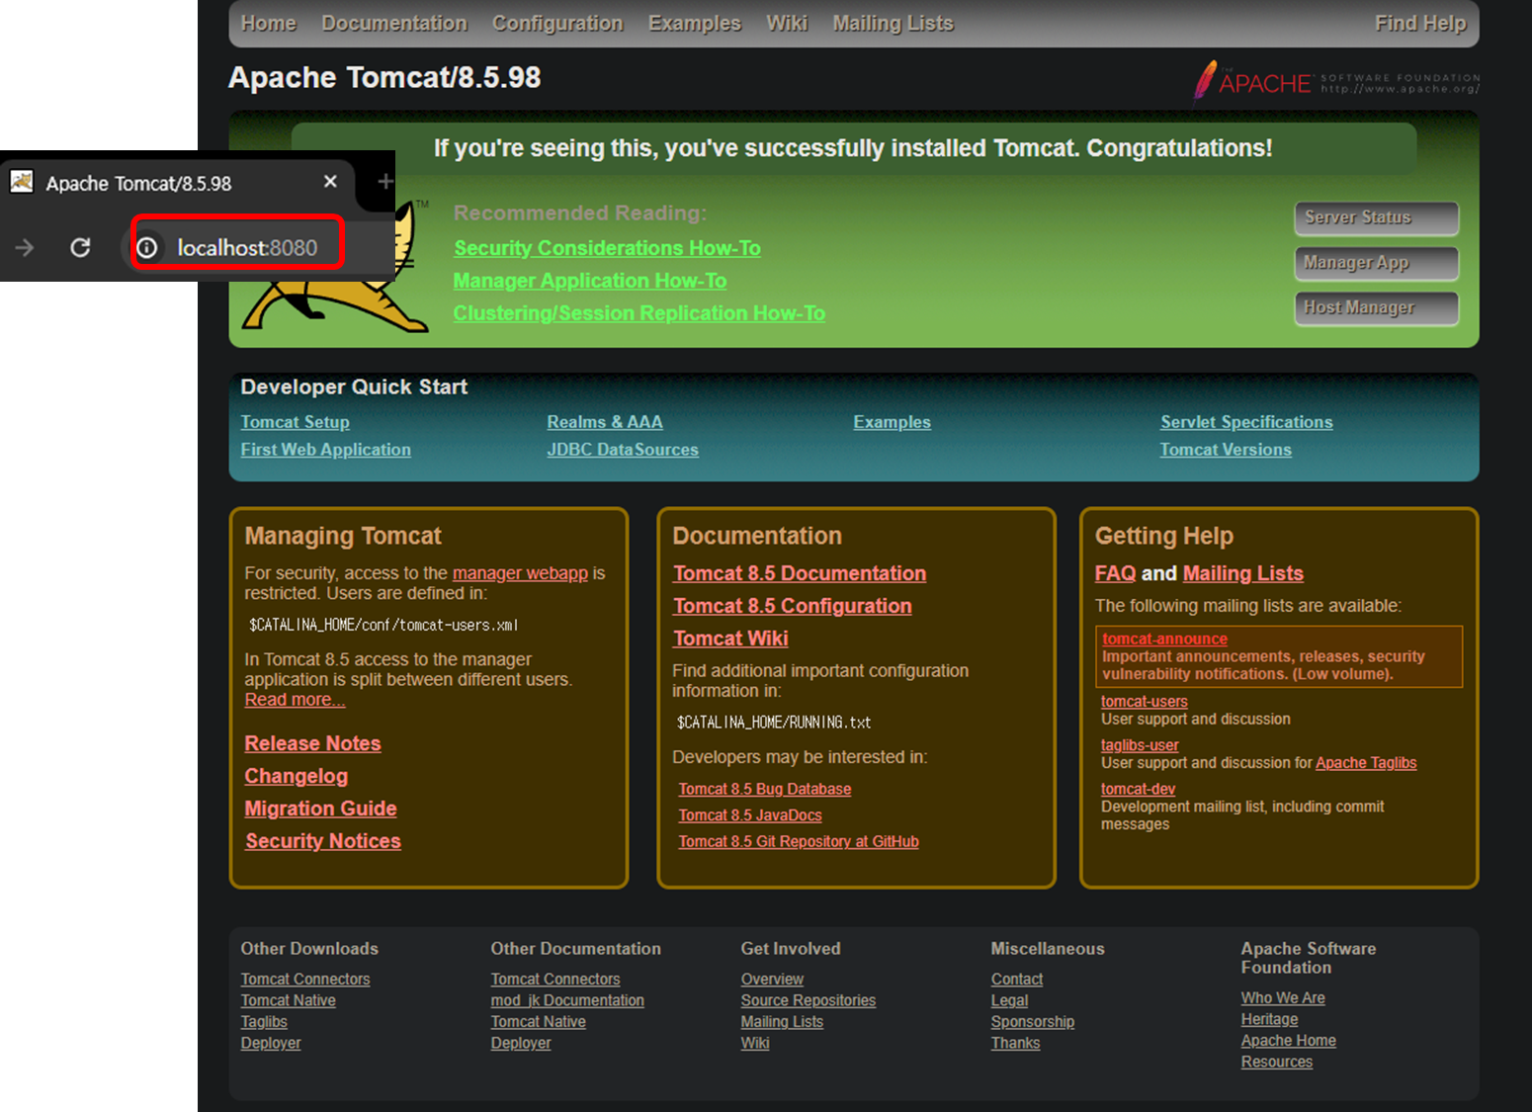The image size is (1532, 1112).
Task: Open the Realms & AAA link
Action: coord(605,422)
